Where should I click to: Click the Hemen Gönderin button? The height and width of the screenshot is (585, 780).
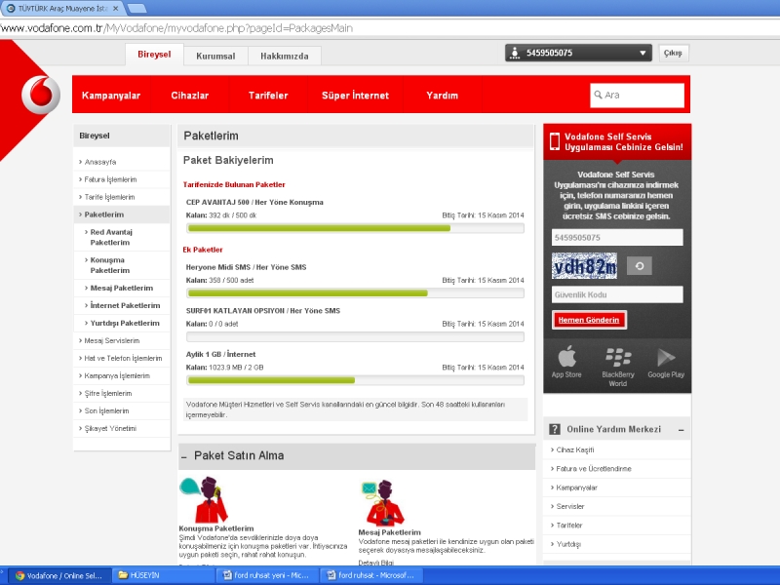(589, 320)
